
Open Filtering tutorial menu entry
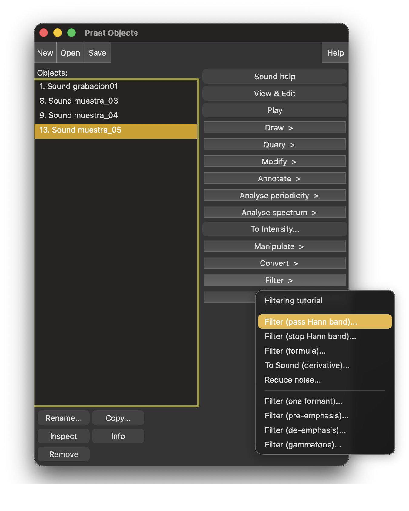(x=293, y=301)
